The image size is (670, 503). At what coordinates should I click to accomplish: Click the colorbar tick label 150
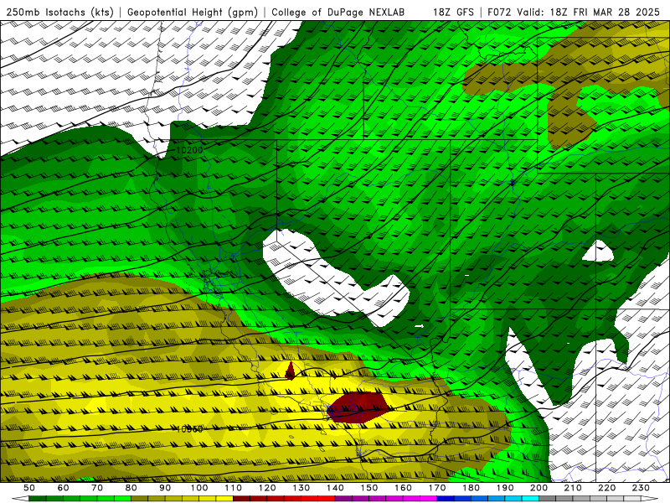pos(368,488)
